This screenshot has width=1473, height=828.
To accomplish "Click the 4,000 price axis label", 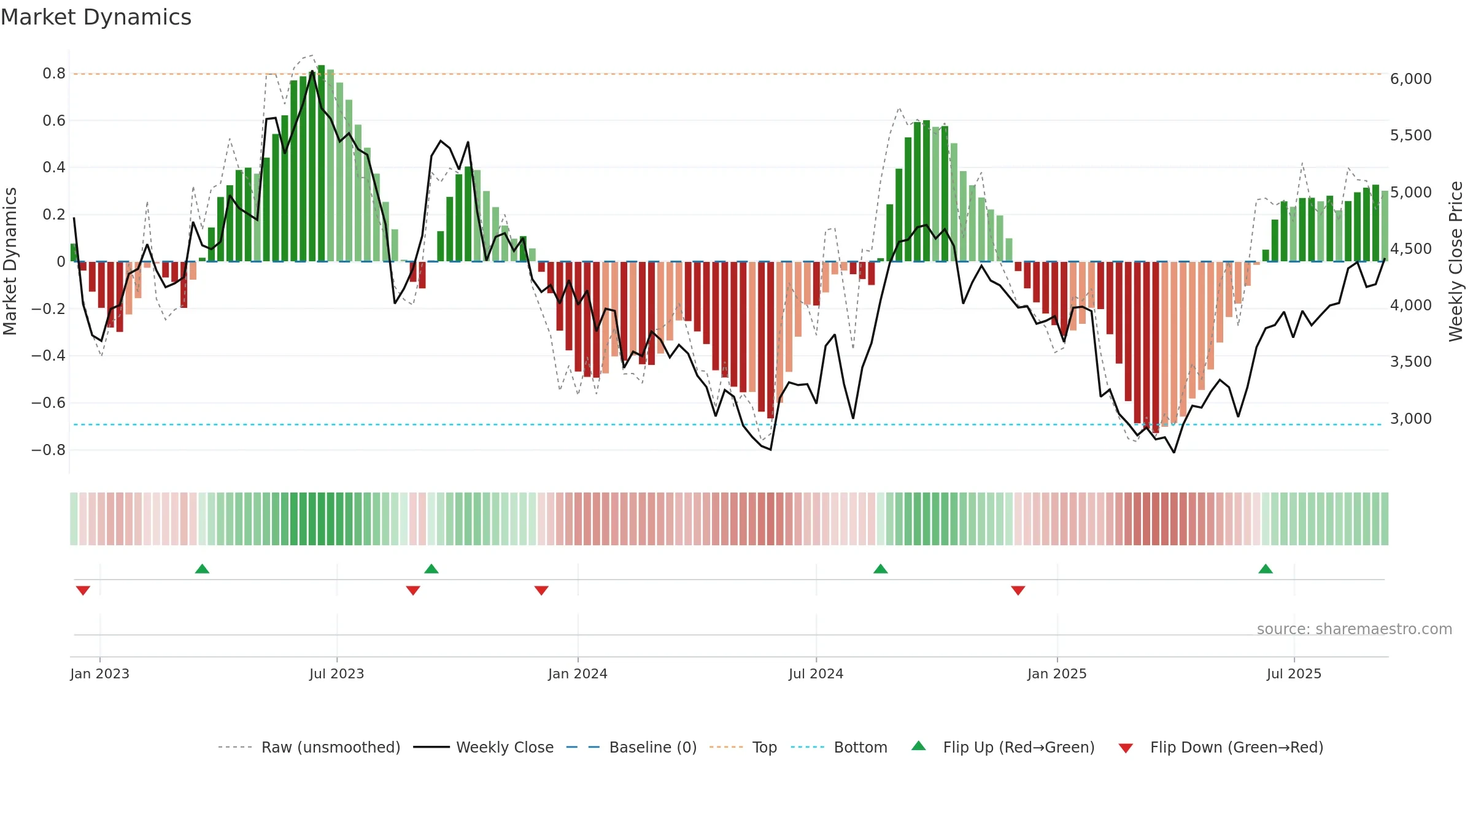I will pyautogui.click(x=1411, y=305).
